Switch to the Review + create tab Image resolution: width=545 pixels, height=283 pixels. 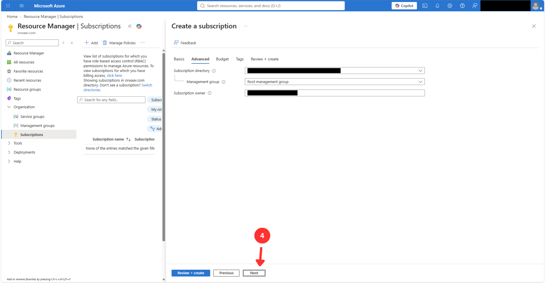point(265,59)
